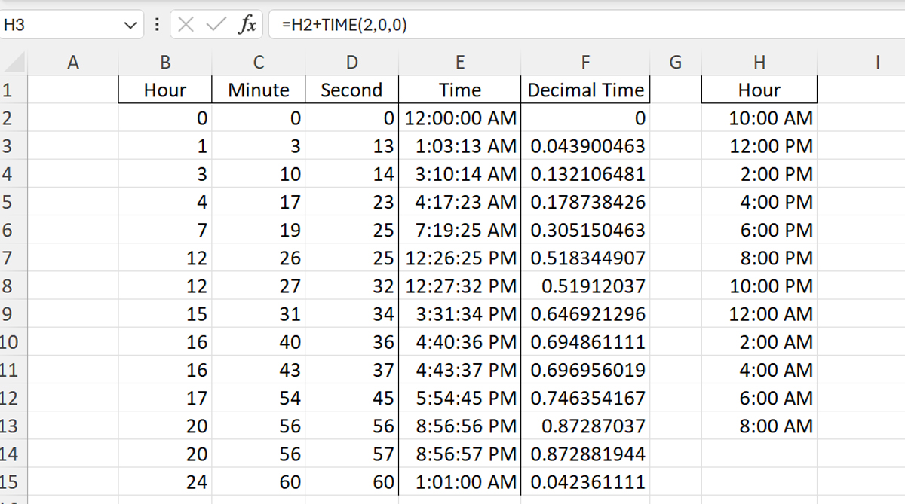Image resolution: width=905 pixels, height=504 pixels.
Task: Select the Second header cell
Action: 351,90
